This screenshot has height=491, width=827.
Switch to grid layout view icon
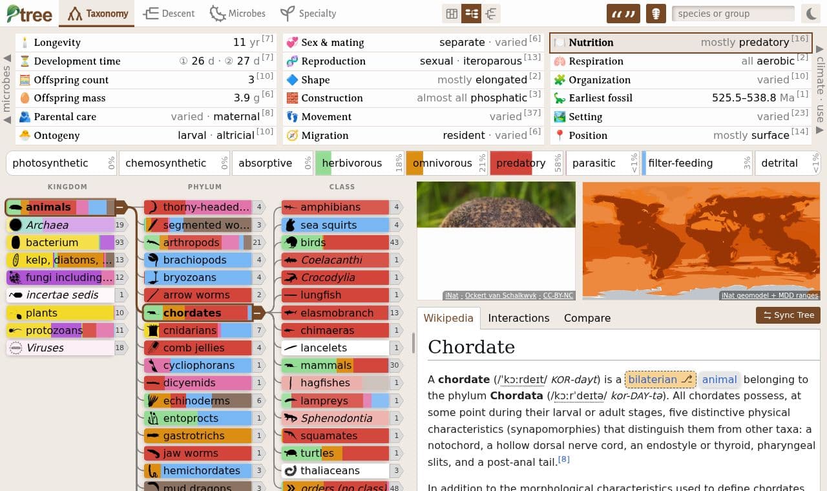click(452, 14)
